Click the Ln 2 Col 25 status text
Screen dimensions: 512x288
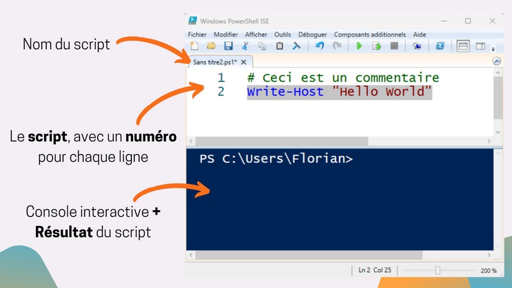click(x=374, y=270)
